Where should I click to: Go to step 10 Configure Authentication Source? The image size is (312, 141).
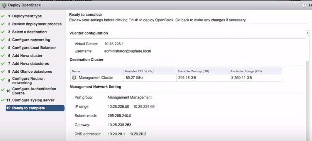coord(34,91)
